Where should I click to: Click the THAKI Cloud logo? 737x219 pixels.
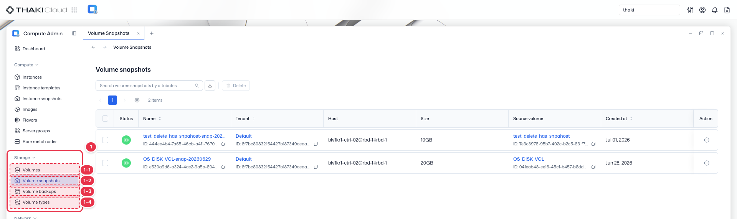(x=36, y=10)
